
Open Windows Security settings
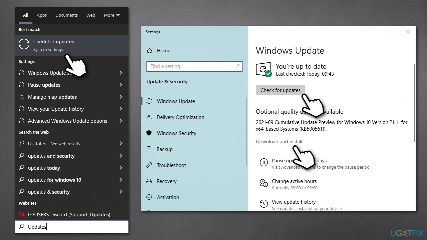pyautogui.click(x=176, y=133)
